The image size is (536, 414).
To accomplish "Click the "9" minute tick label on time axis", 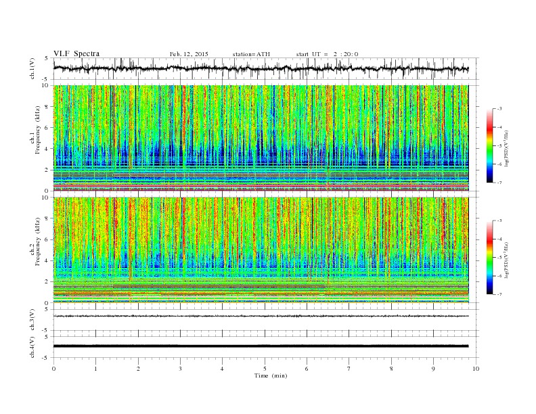I will (x=433, y=369).
